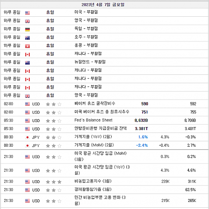
Task: Click the German flag in 독일 - 부활절 row
Action: click(x=27, y=29)
